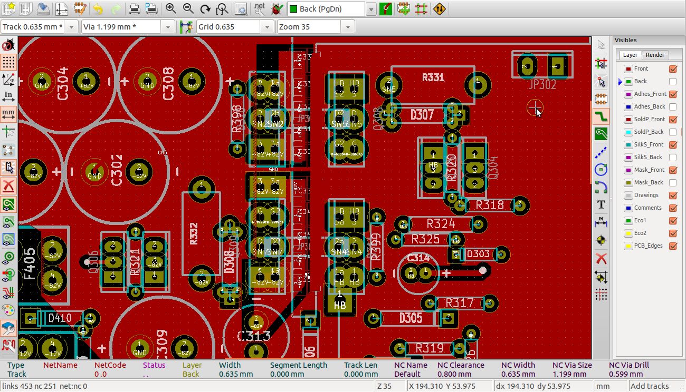
Task: Open the module editor icon
Action: (x=80, y=8)
